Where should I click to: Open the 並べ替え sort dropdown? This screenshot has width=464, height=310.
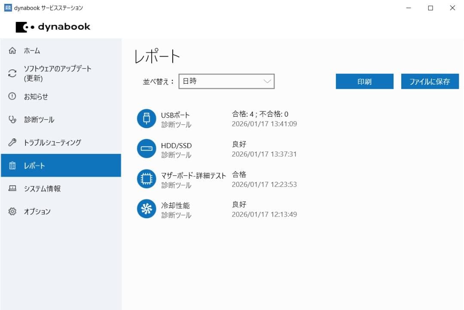[x=226, y=81]
